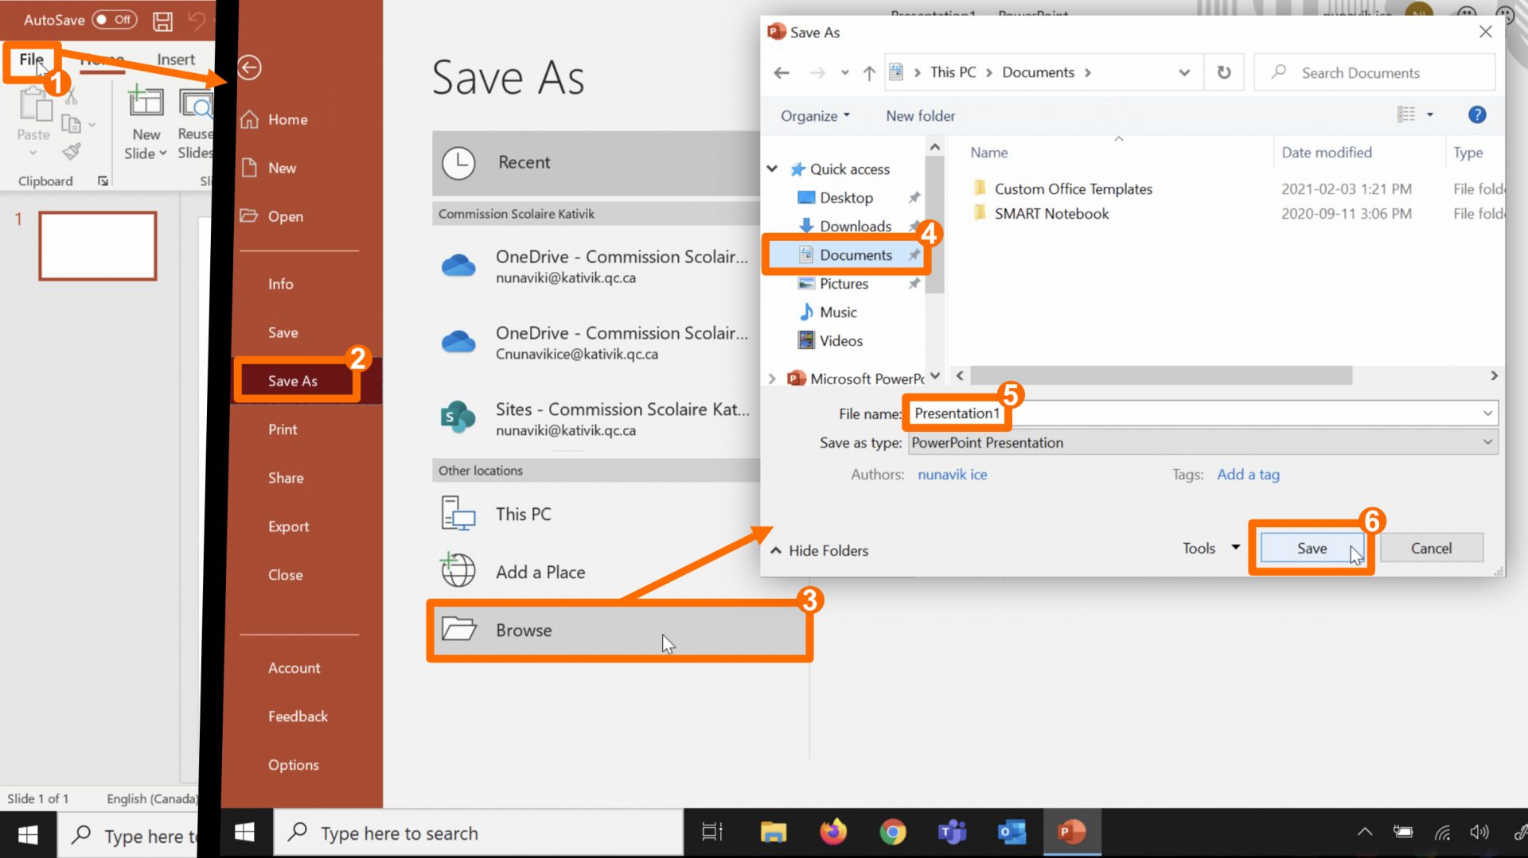Image resolution: width=1528 pixels, height=858 pixels.
Task: Open the help question mark icon
Action: tap(1476, 115)
